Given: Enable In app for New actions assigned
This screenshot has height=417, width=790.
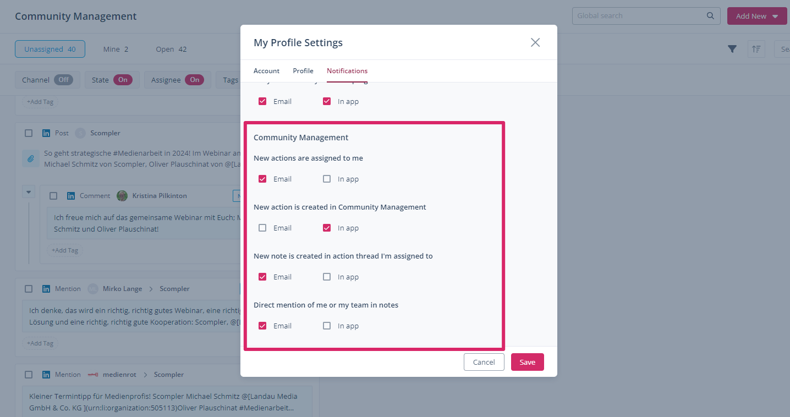Looking at the screenshot, I should [327, 179].
